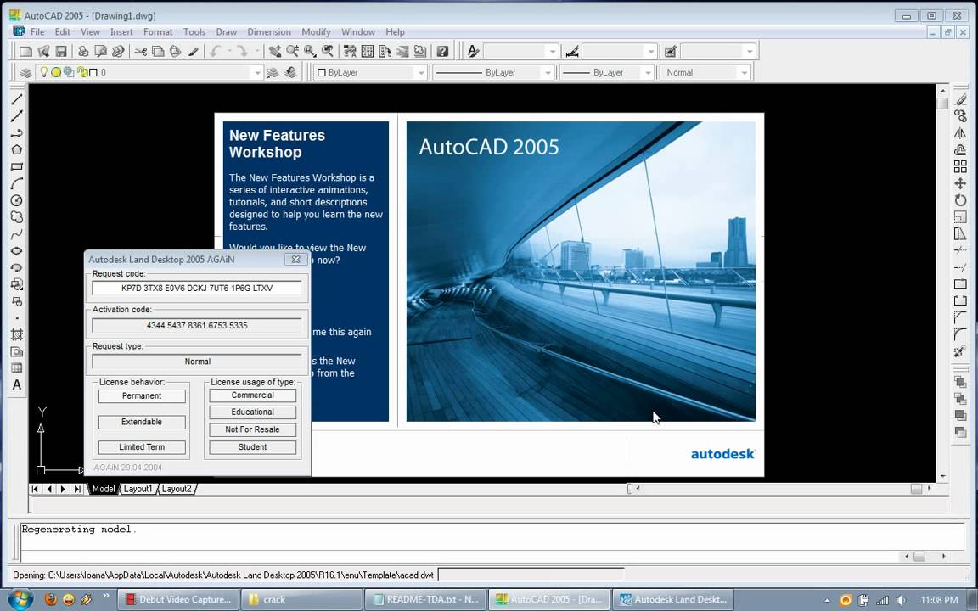Select the Mirror modify tool

point(960,132)
